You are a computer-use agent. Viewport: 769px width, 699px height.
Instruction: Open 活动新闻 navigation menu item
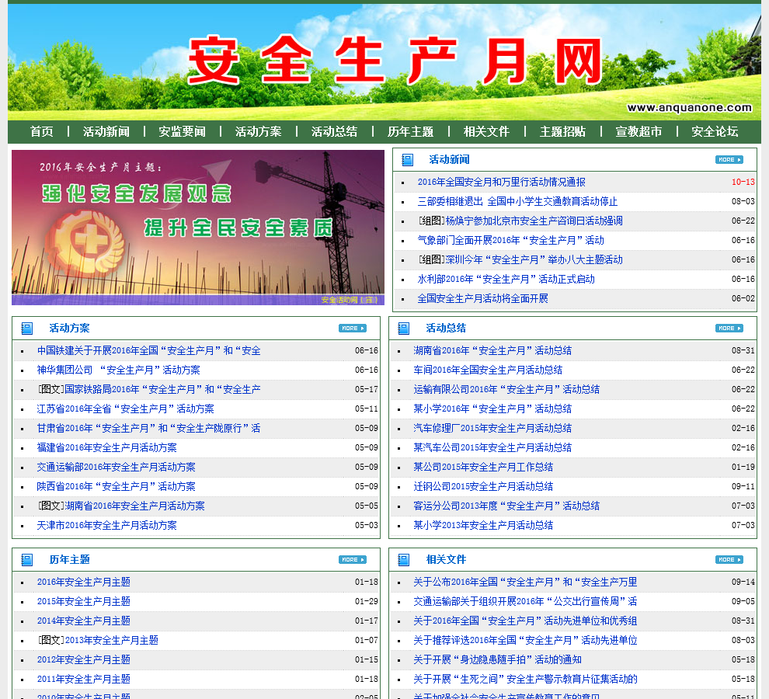[106, 131]
